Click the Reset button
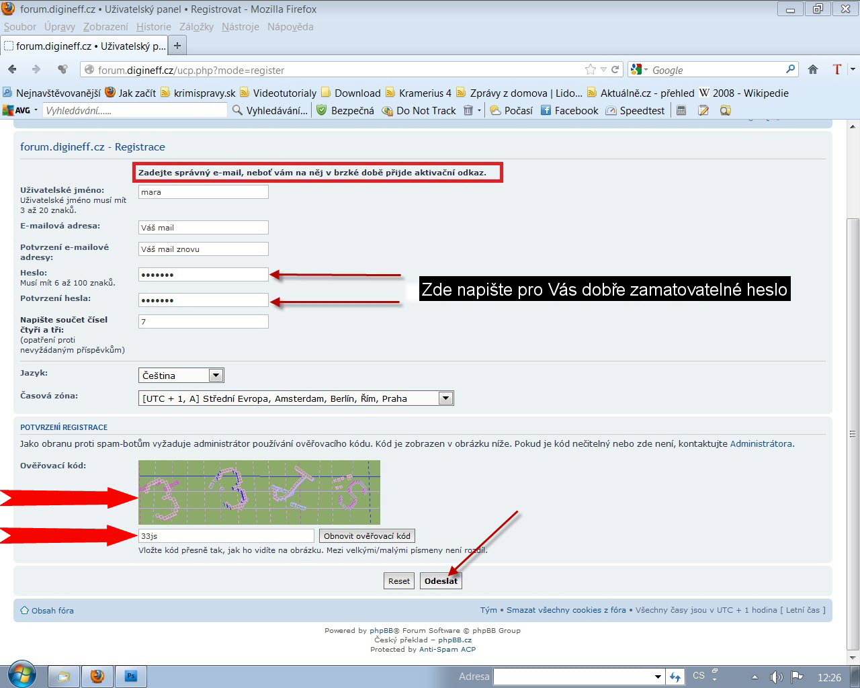This screenshot has height=688, width=860. coord(399,581)
